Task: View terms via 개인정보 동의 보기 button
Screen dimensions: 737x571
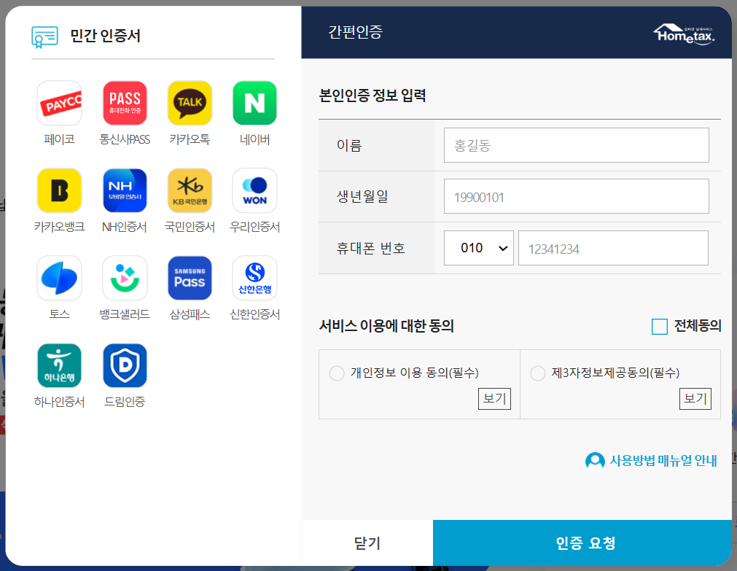Action: tap(494, 398)
